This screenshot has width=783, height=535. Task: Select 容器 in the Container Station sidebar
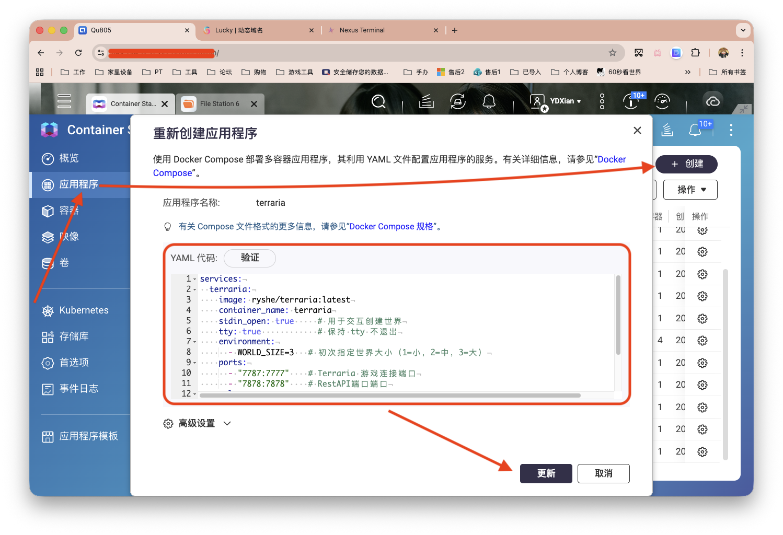(x=68, y=211)
